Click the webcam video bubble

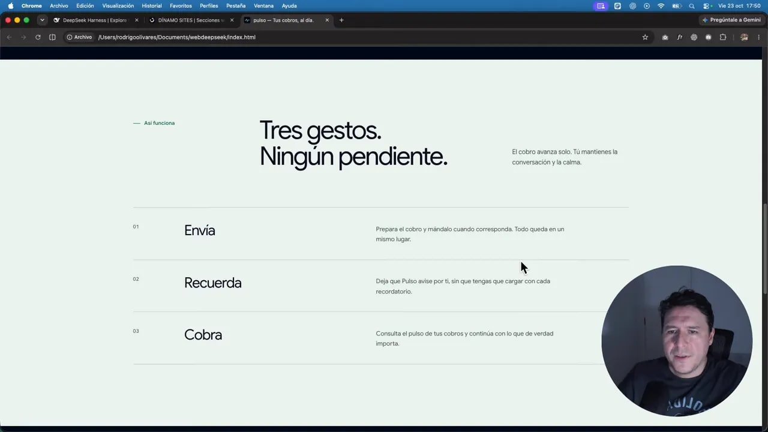point(677,341)
